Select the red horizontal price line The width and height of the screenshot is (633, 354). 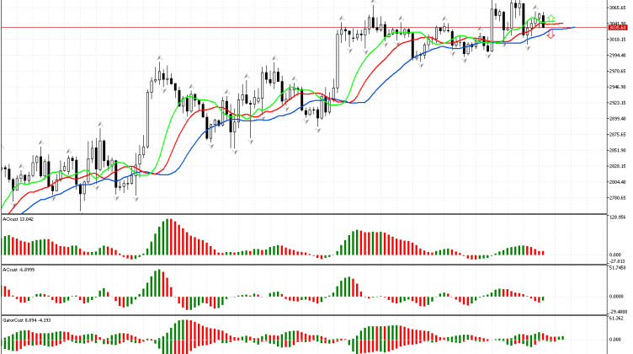click(253, 27)
